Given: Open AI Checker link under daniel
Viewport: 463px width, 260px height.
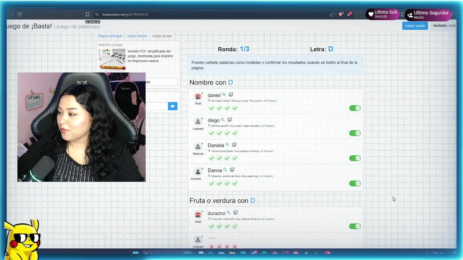Looking at the screenshot, I should [270, 101].
